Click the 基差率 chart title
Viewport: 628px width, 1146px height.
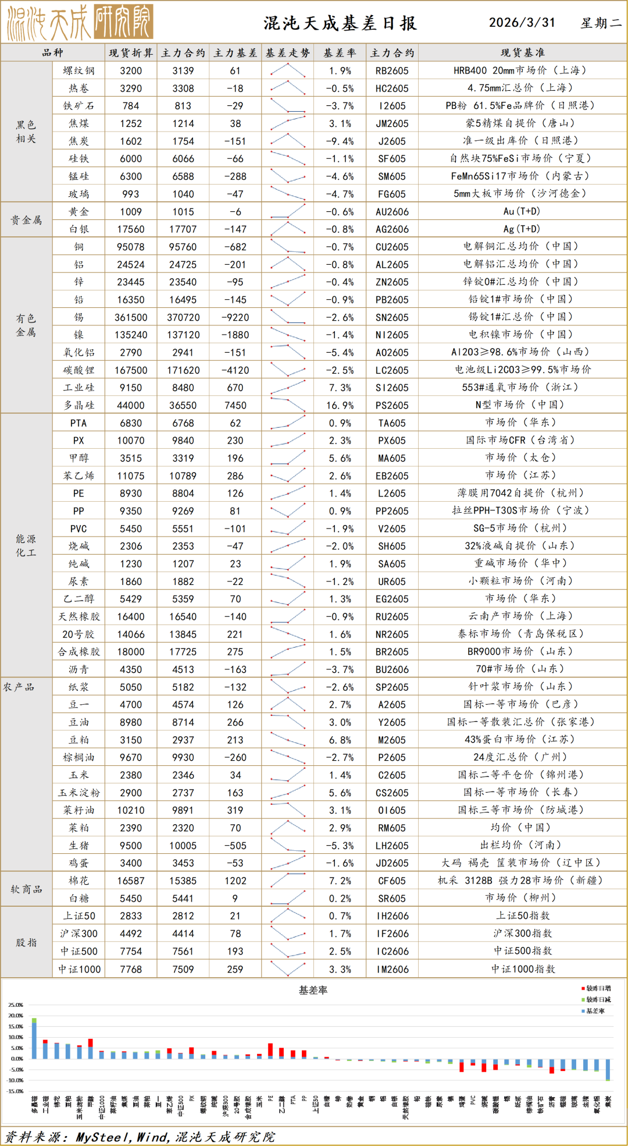coord(313,990)
